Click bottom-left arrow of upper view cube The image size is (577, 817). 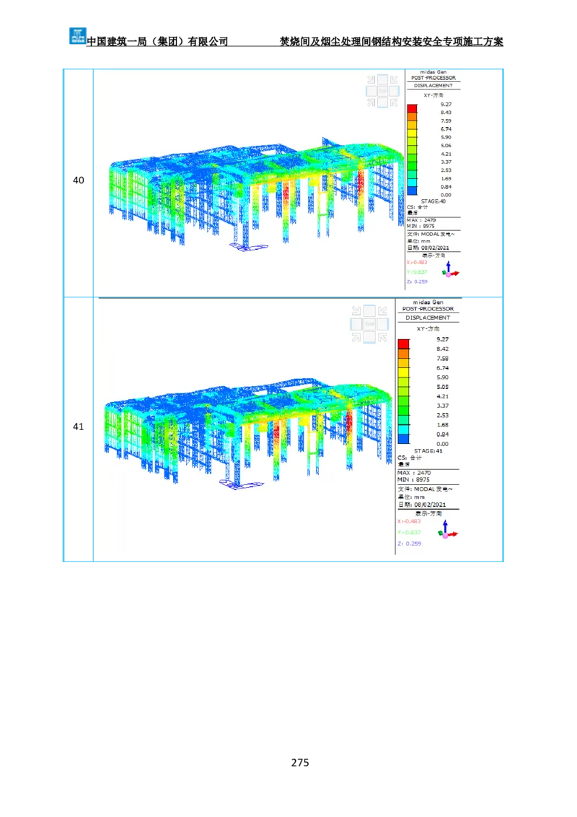[x=371, y=102]
